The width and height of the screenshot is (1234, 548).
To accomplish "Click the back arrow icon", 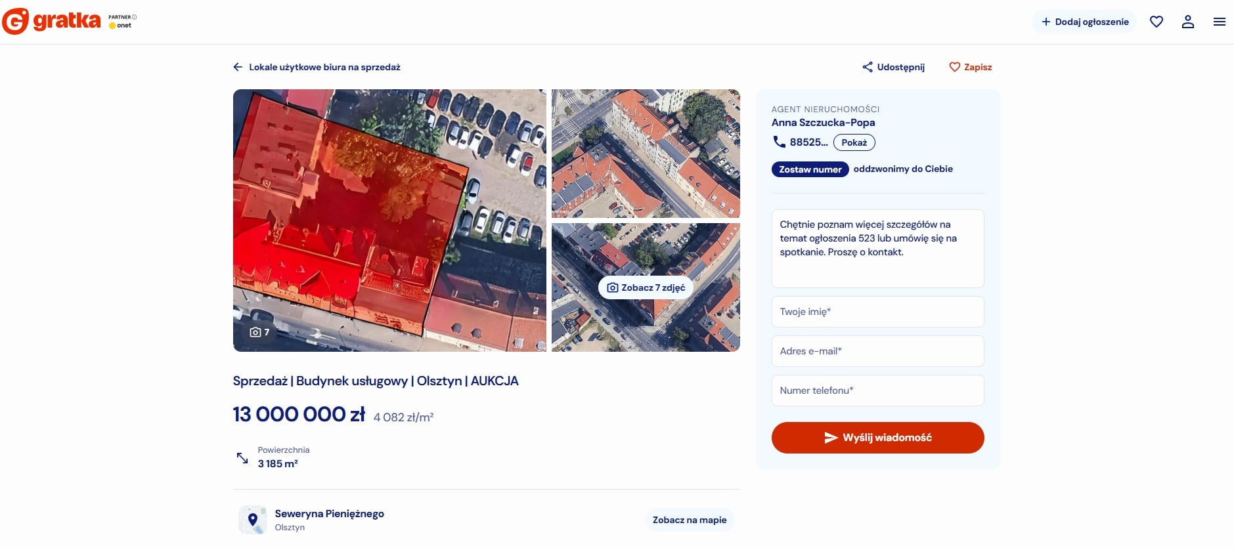I will click(x=238, y=67).
